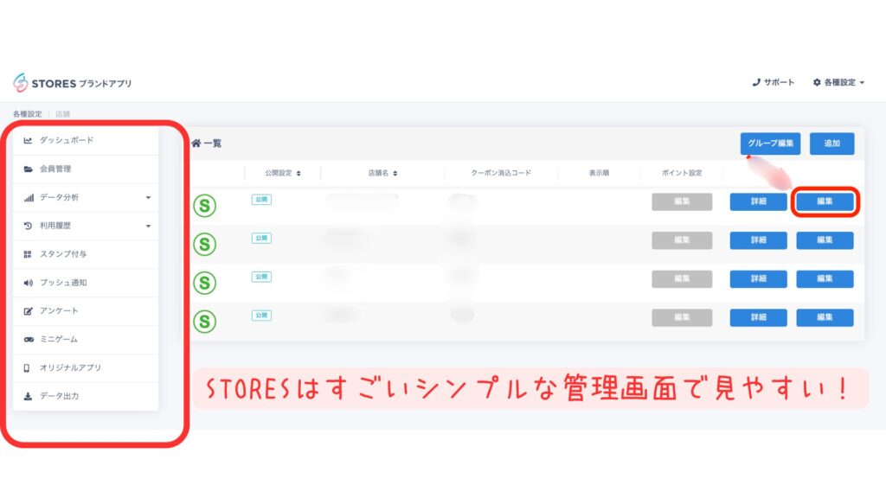Open オリジナルアプリ via the phone icon
The height and width of the screenshot is (498, 886).
coord(28,367)
